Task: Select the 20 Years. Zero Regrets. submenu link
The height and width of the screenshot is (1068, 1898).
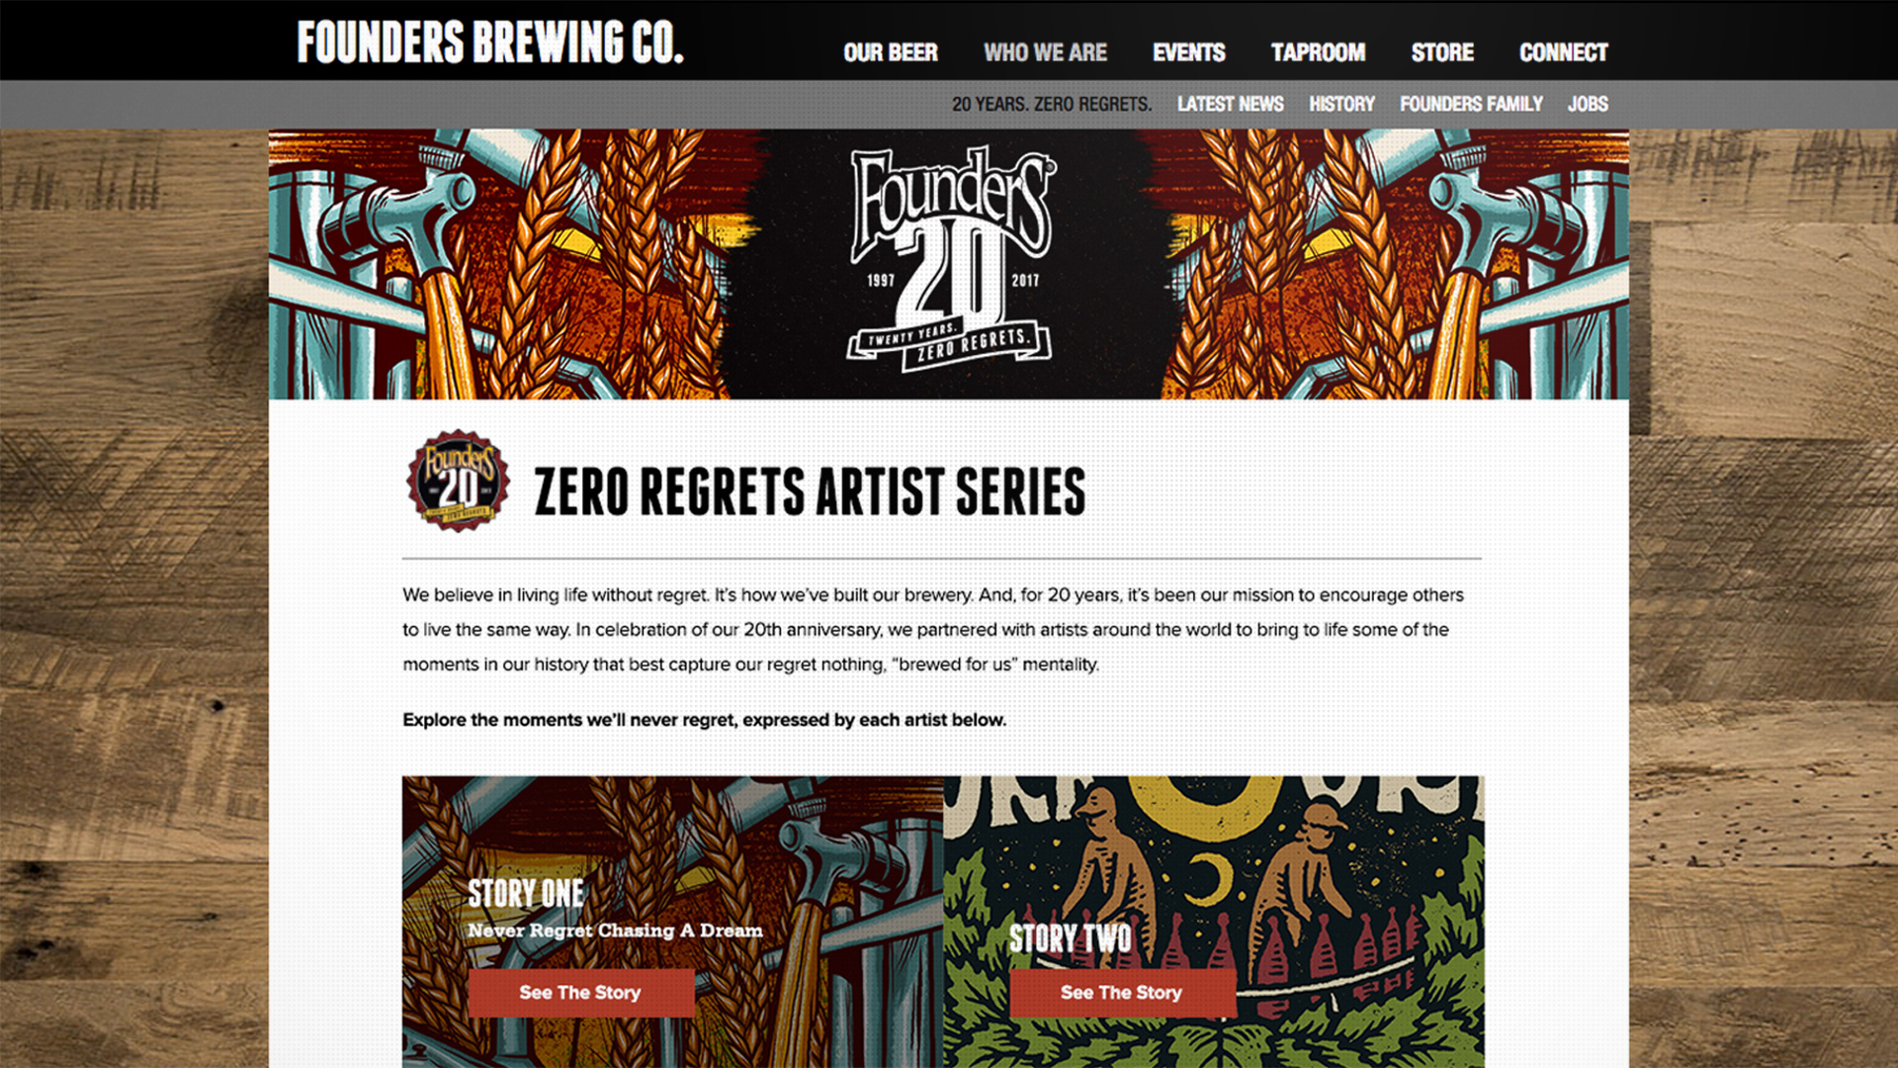Action: 1052,104
